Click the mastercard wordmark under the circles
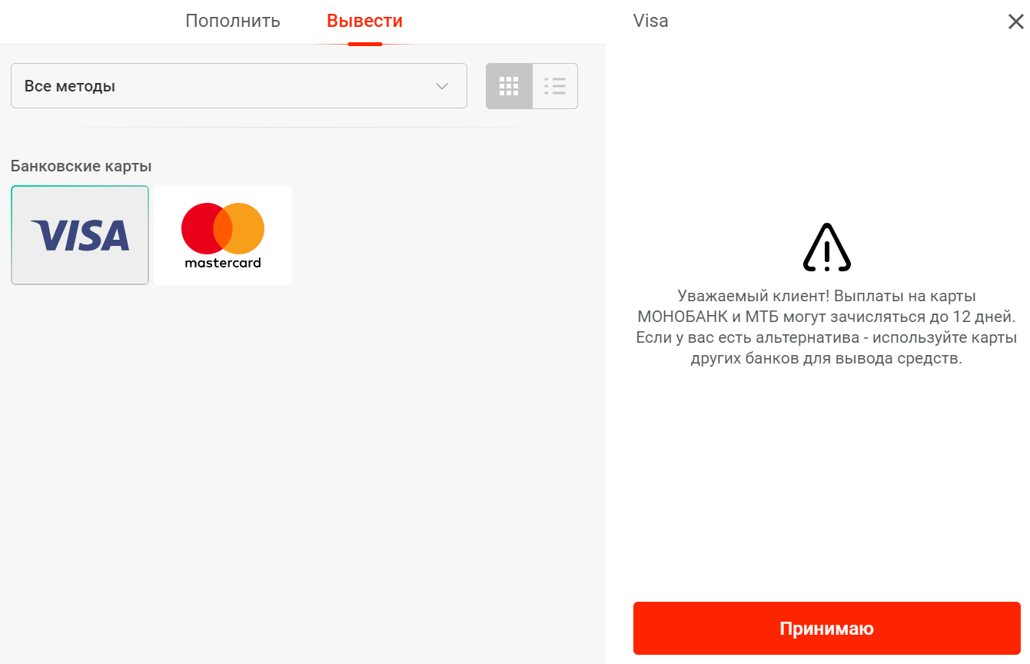 223,263
